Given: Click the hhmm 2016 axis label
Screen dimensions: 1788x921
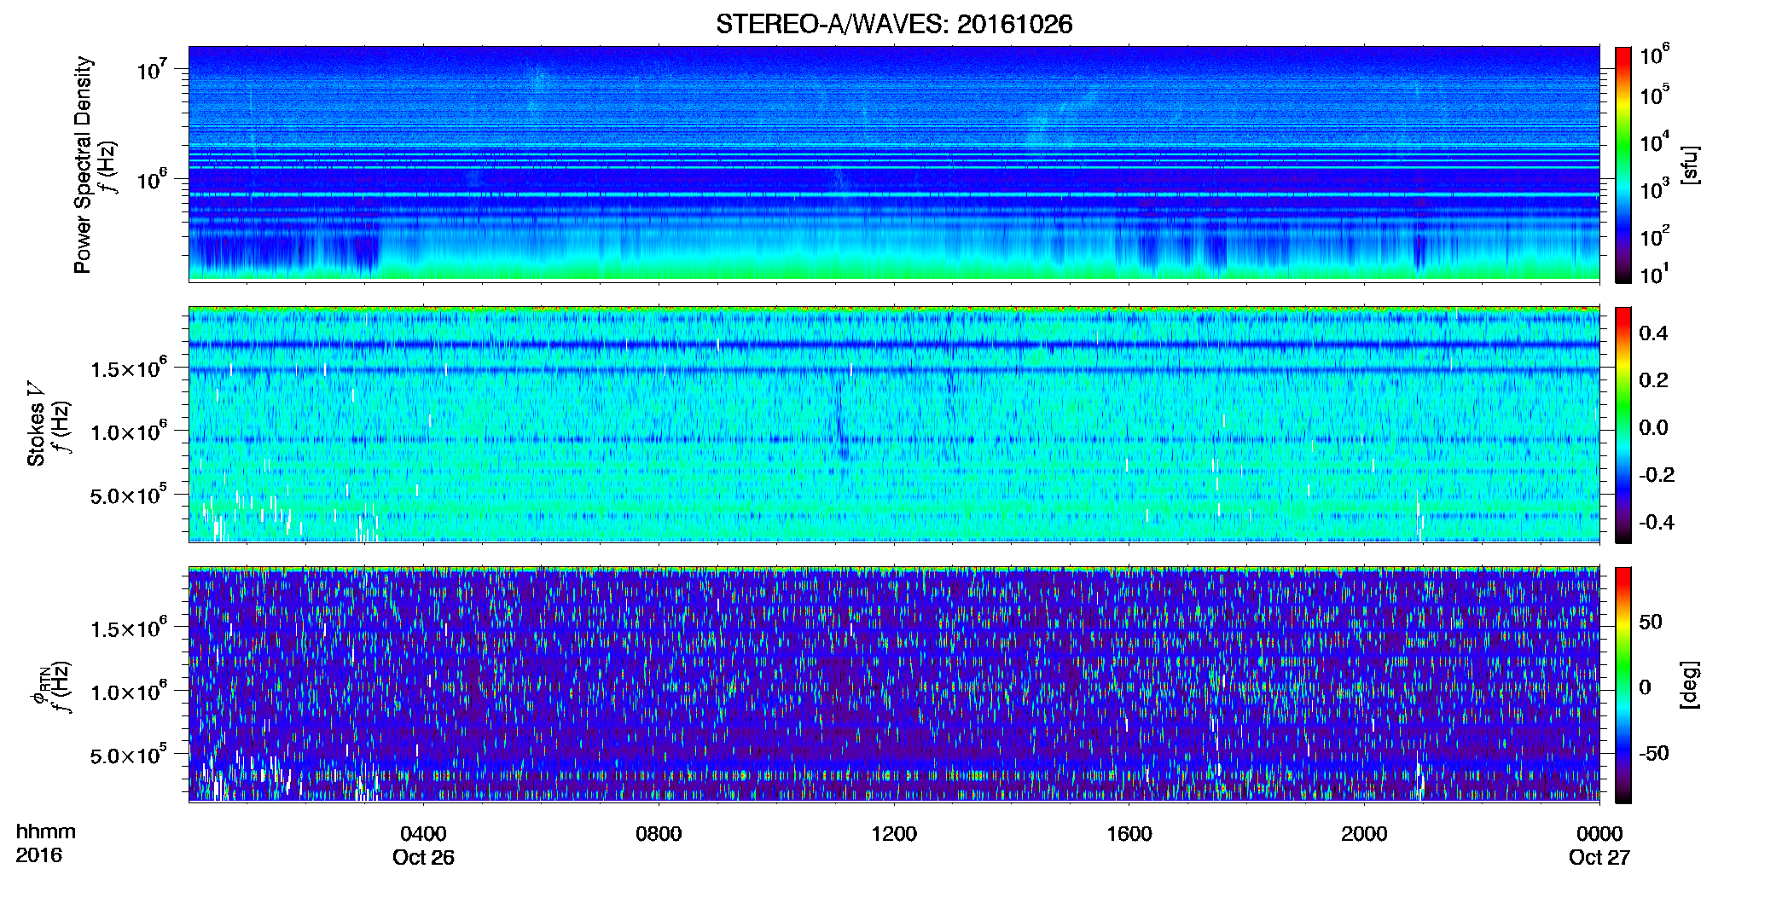Looking at the screenshot, I should tap(45, 843).
